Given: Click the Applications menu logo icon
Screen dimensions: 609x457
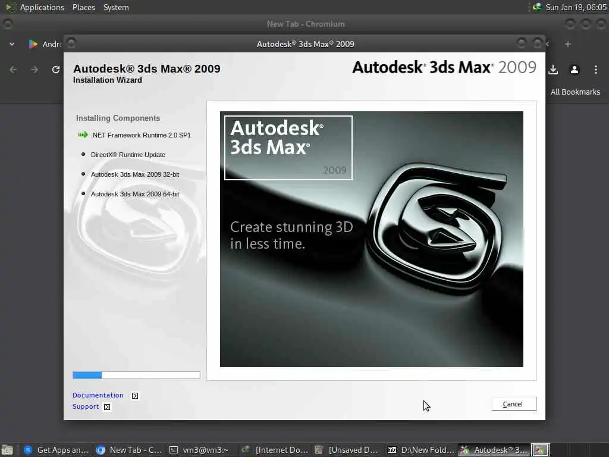Looking at the screenshot, I should point(11,7).
